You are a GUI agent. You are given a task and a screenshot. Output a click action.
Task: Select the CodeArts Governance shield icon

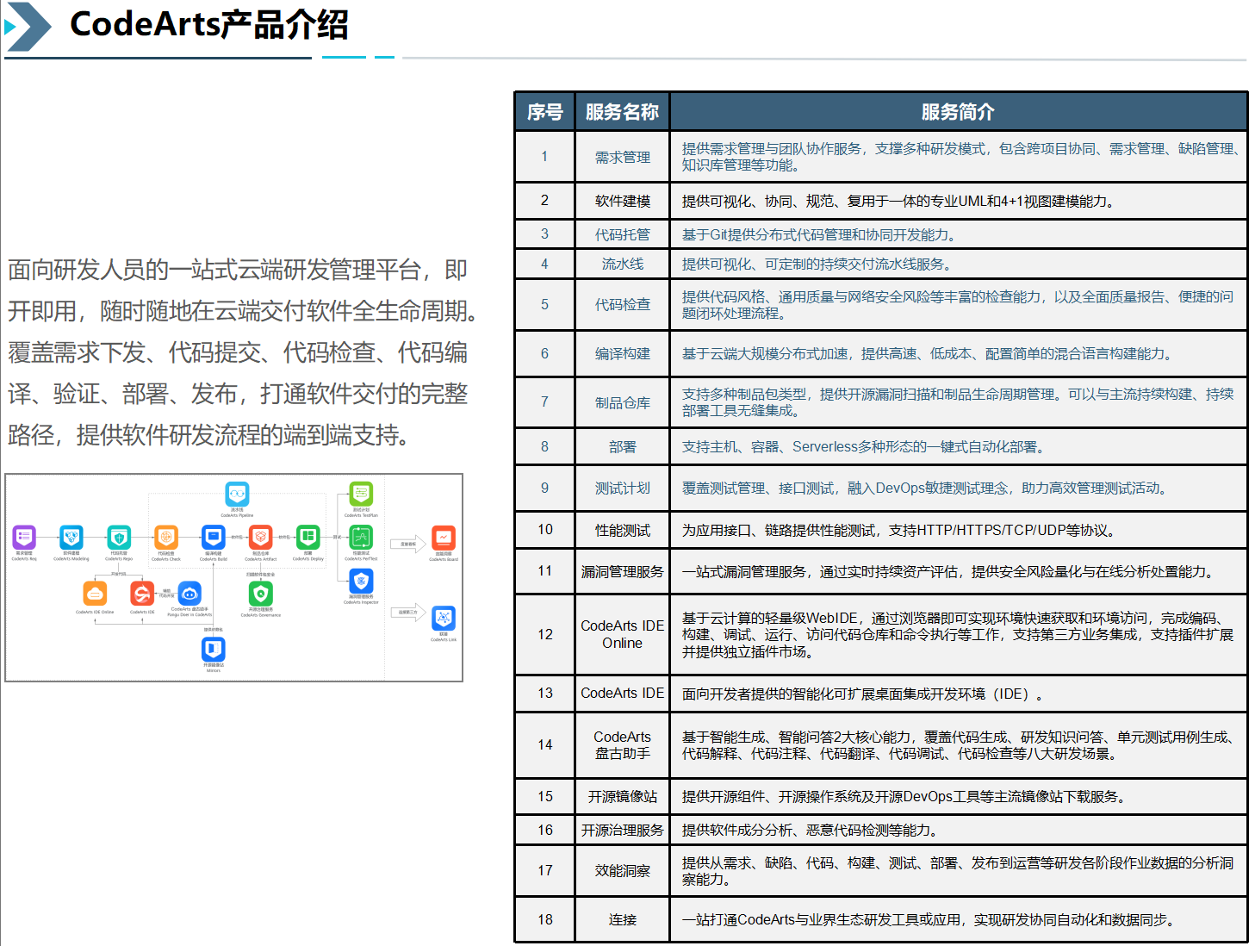pyautogui.click(x=260, y=594)
